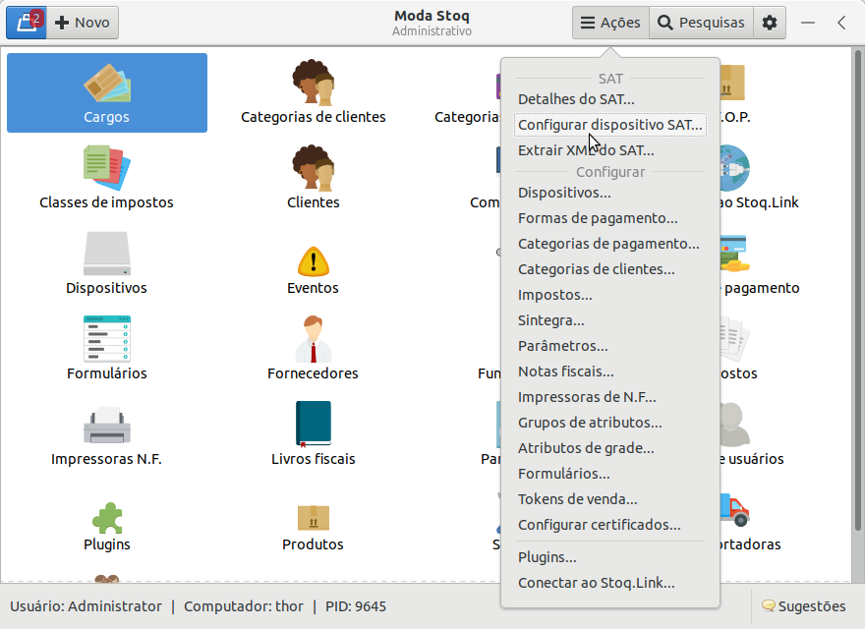The width and height of the screenshot is (865, 629).
Task: Open the Dispositivos drive icon
Action: [x=106, y=263]
